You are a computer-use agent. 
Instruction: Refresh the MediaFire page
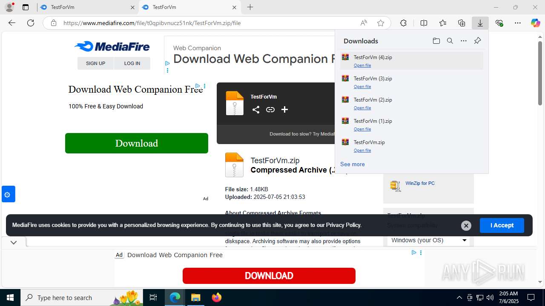tap(31, 23)
